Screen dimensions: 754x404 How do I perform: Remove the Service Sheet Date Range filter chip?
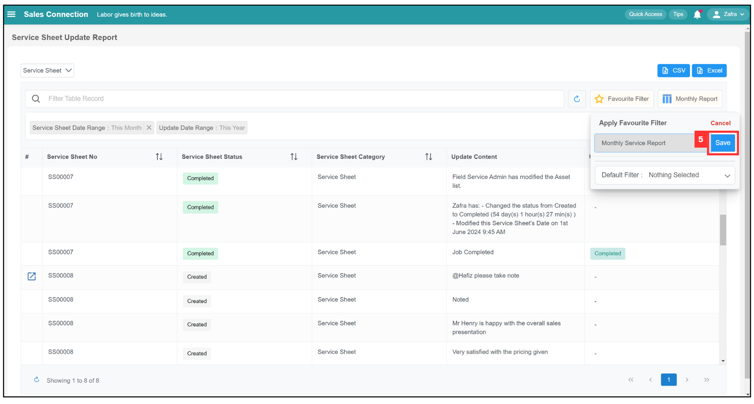coord(149,128)
